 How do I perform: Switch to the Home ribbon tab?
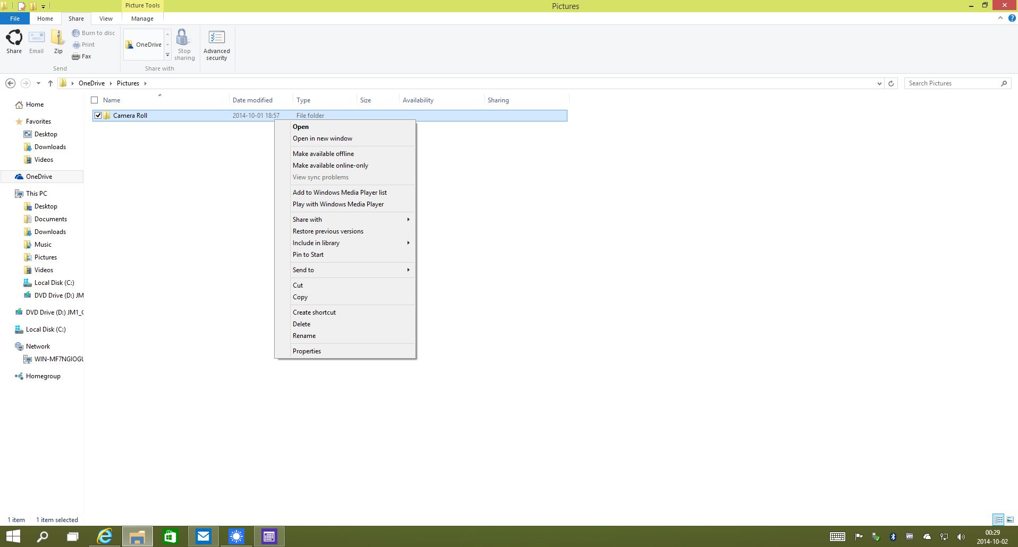pos(45,19)
